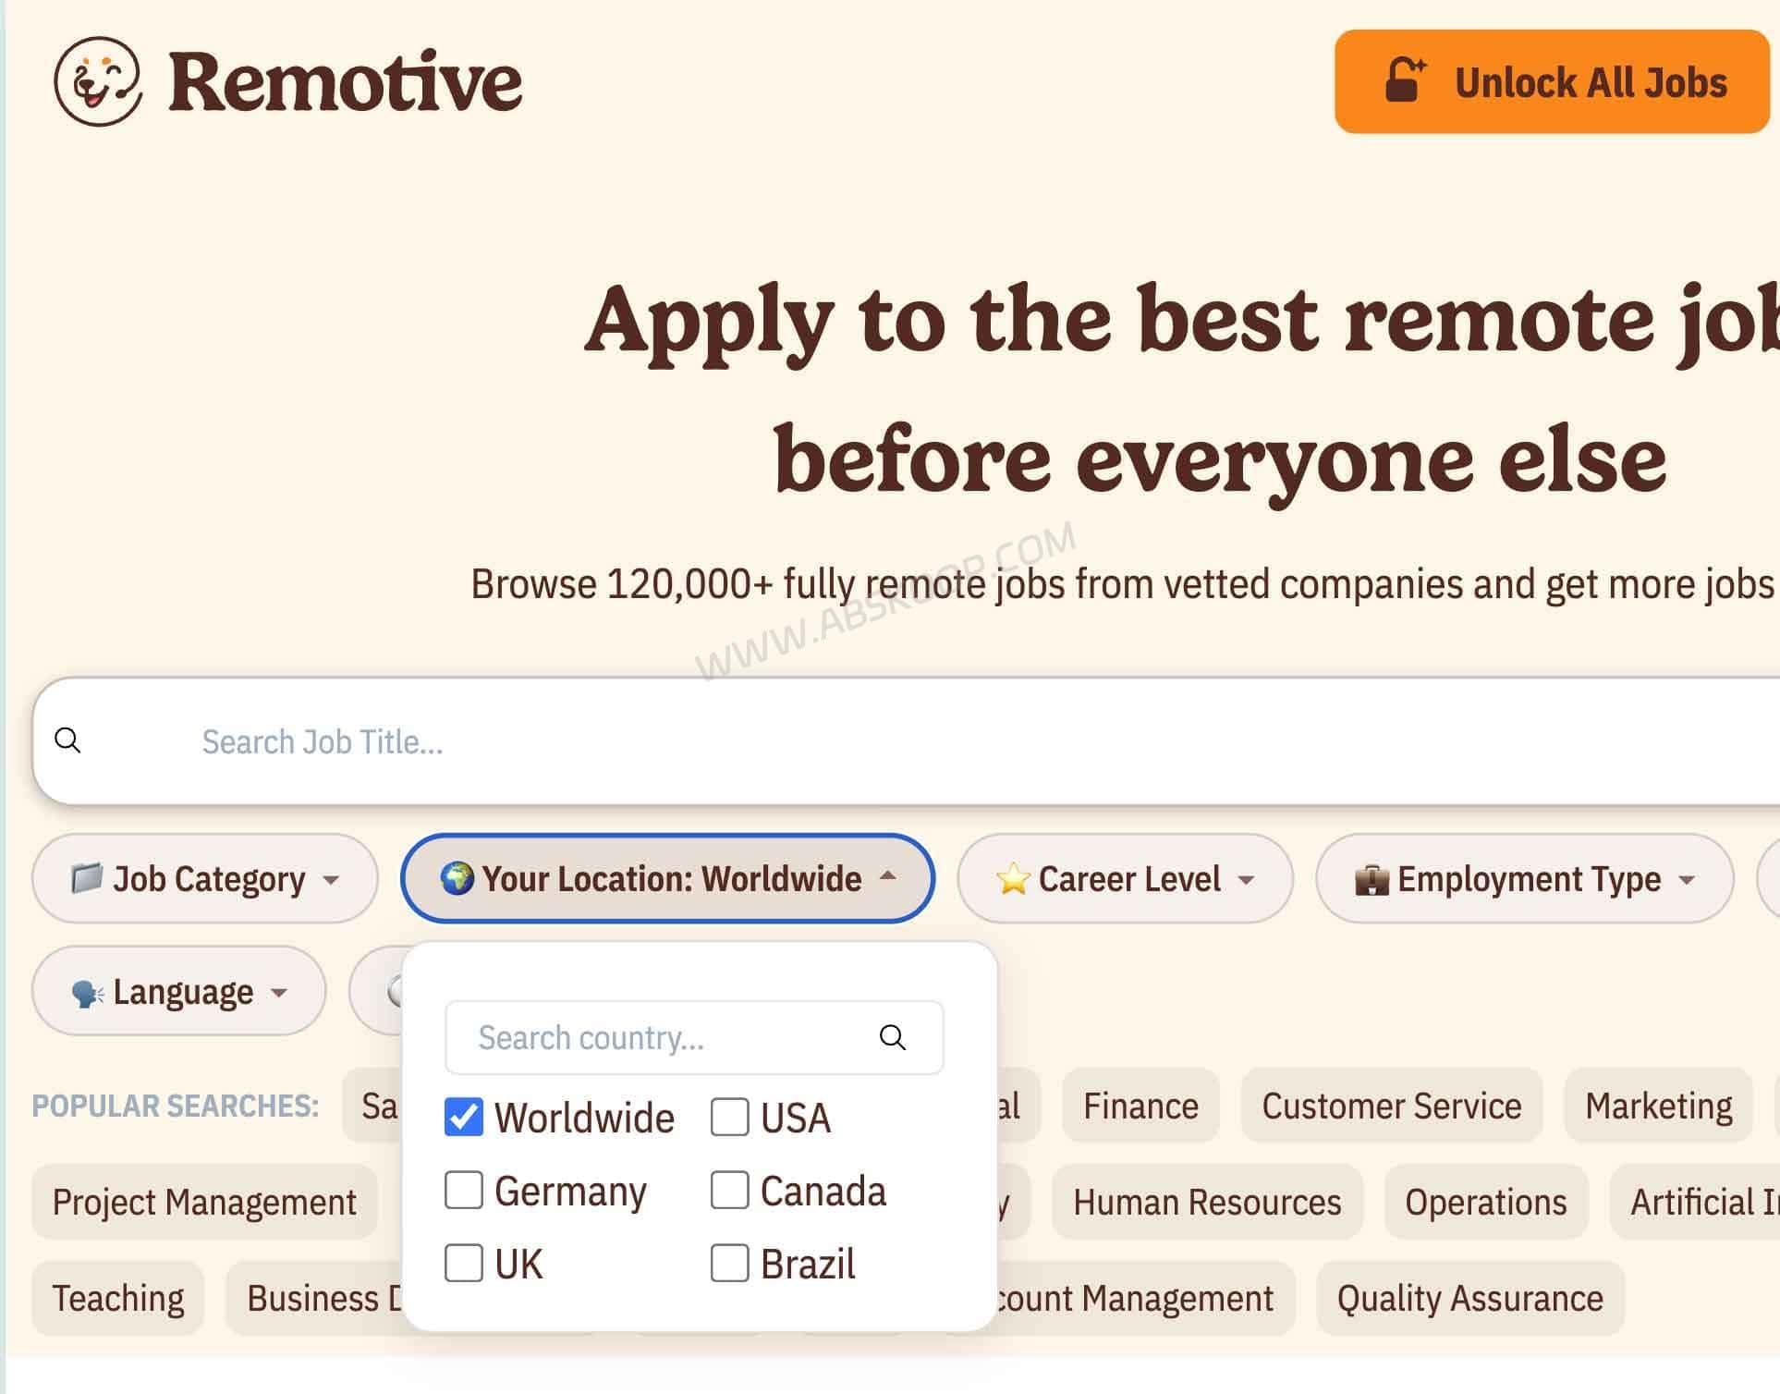This screenshot has height=1394, width=1780.
Task: Expand the Career Level dropdown
Action: pos(1125,878)
